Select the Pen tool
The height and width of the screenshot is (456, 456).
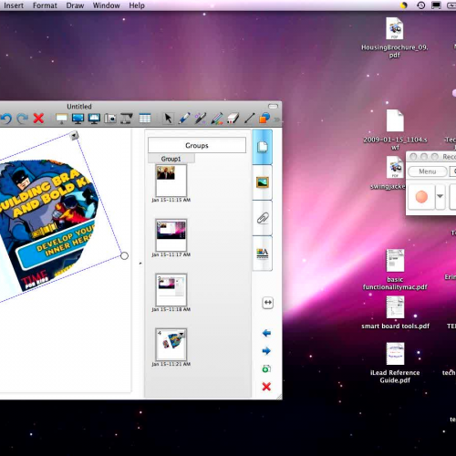pyautogui.click(x=184, y=119)
